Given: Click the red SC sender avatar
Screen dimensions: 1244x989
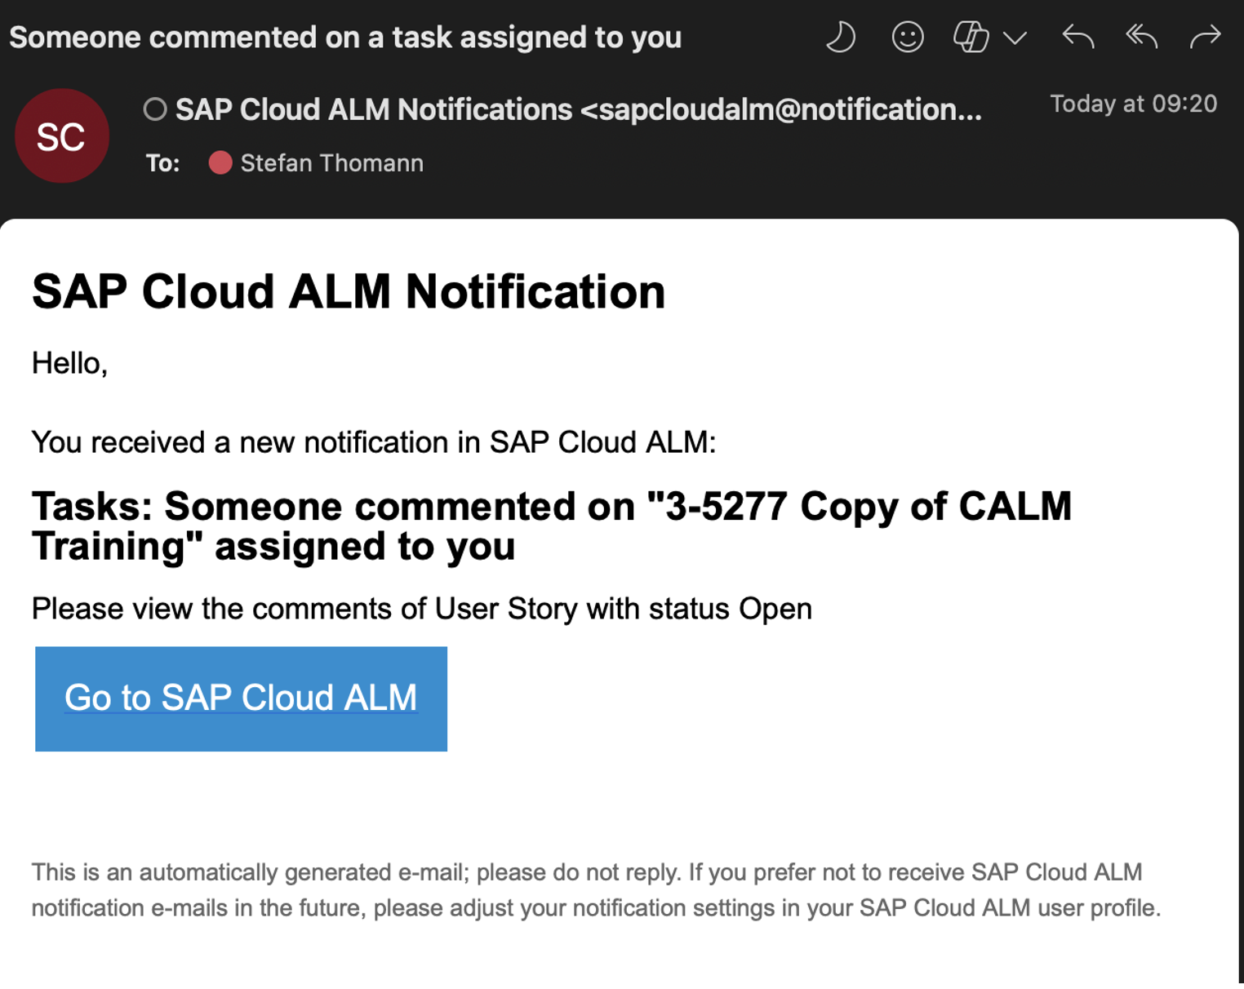Looking at the screenshot, I should click(62, 136).
